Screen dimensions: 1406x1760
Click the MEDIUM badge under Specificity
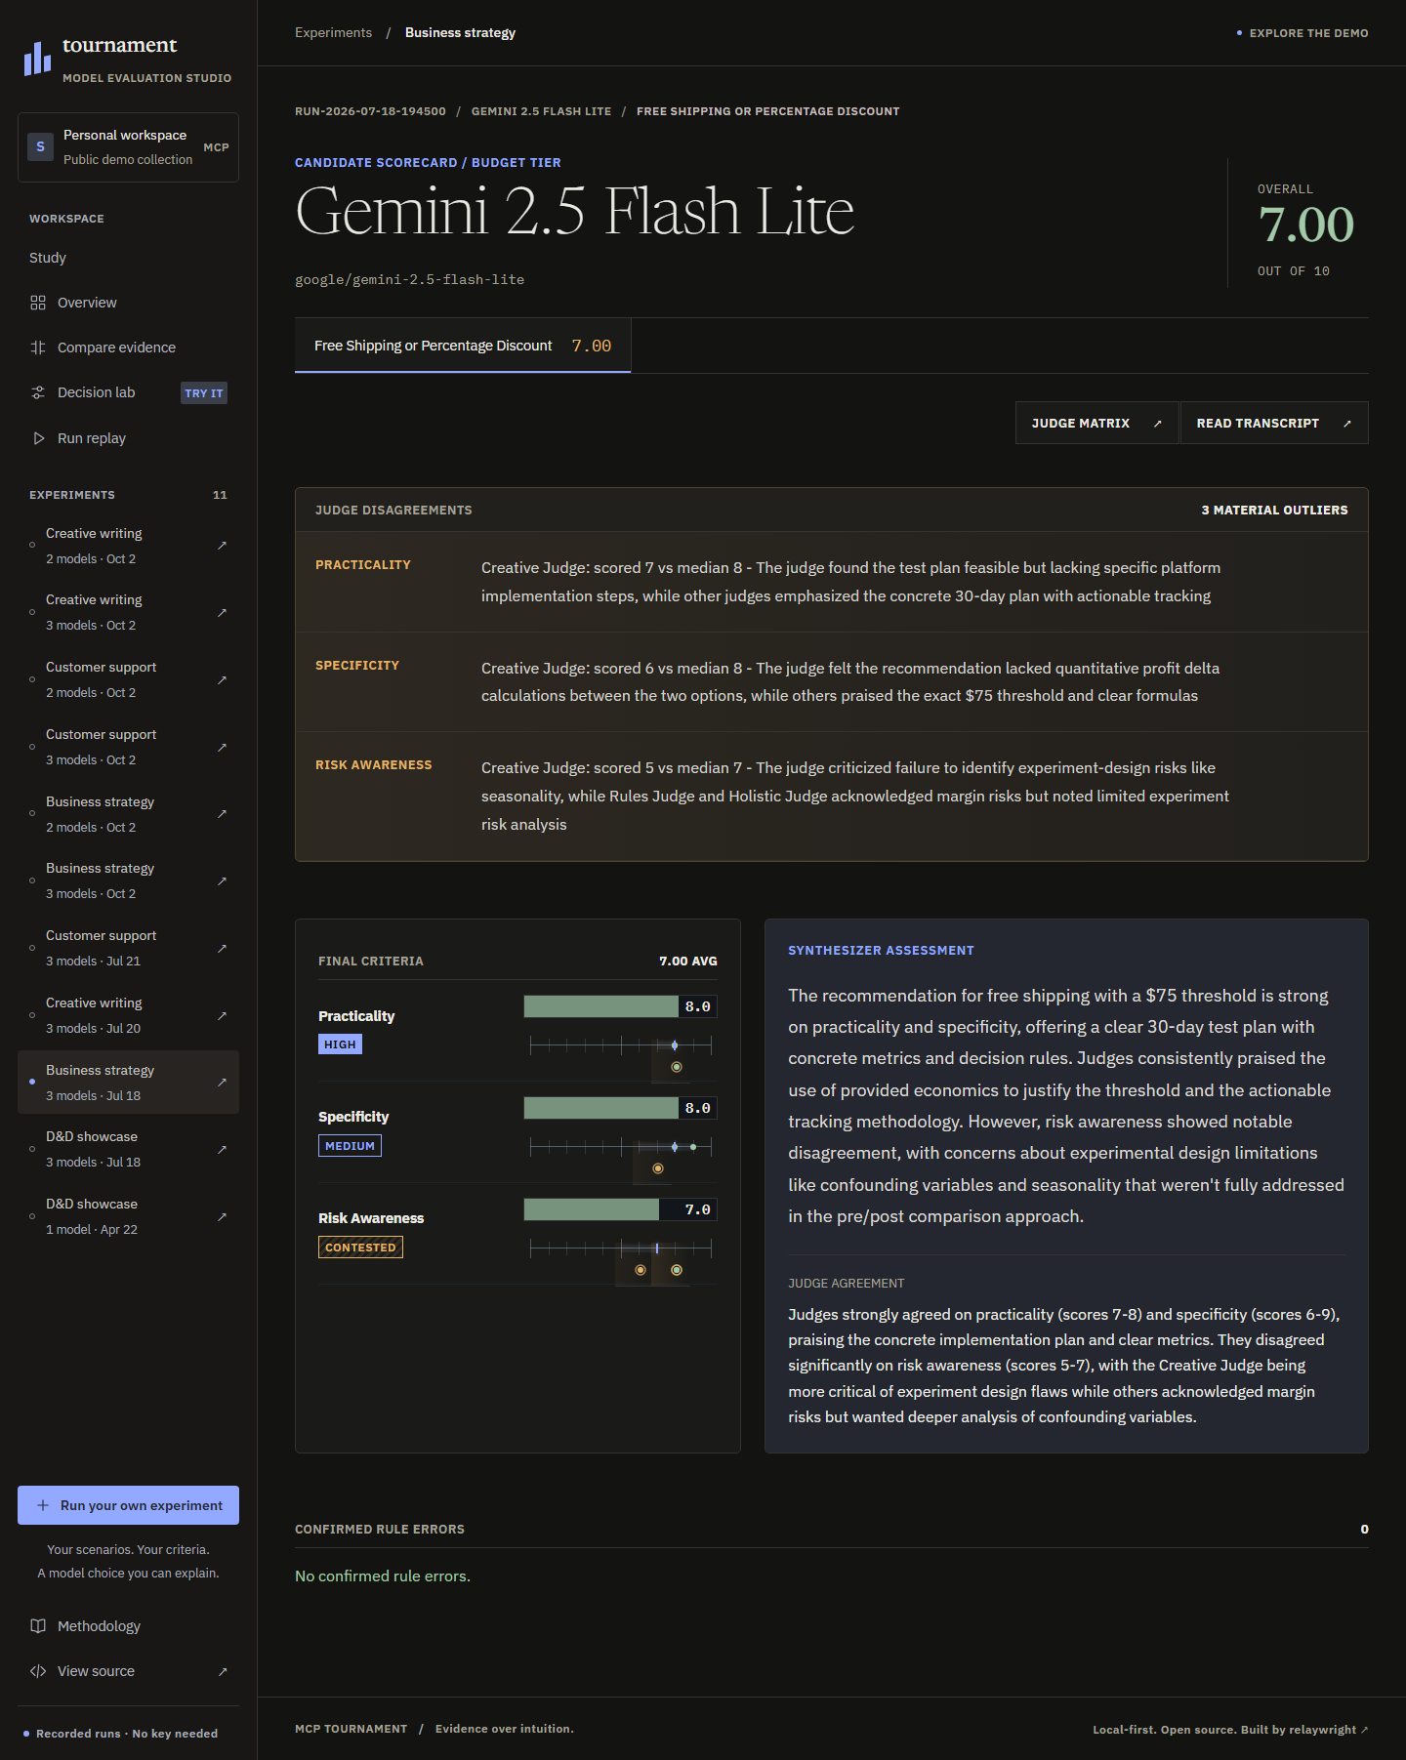point(350,1146)
